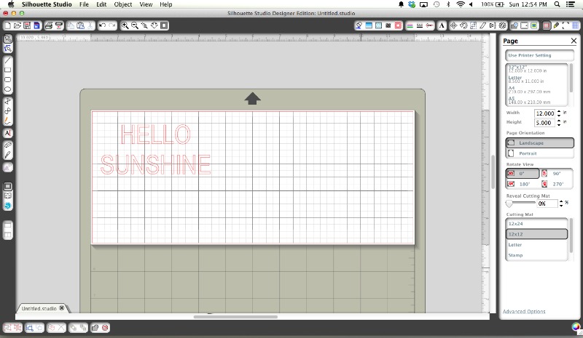Click the Group Selected Shapes icon in bottom toolbar

point(8,328)
